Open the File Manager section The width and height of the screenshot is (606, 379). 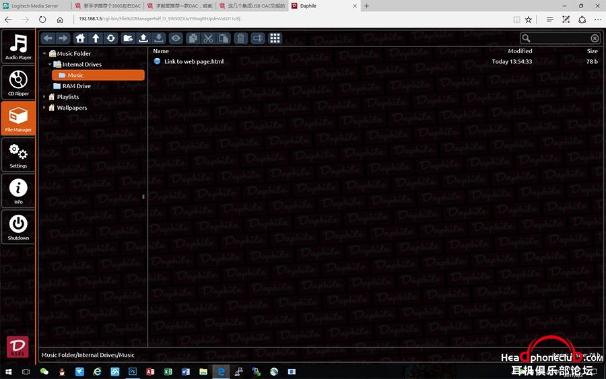click(18, 118)
